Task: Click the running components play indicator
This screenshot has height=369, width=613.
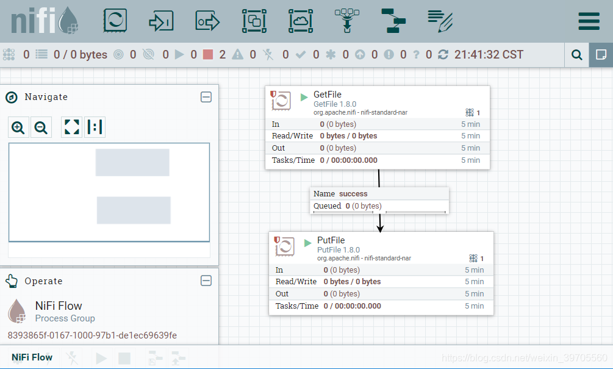Action: point(179,54)
